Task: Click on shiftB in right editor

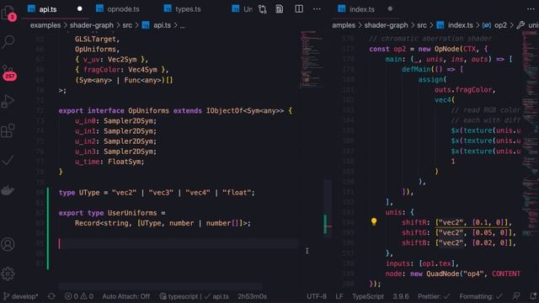Action: (x=414, y=243)
